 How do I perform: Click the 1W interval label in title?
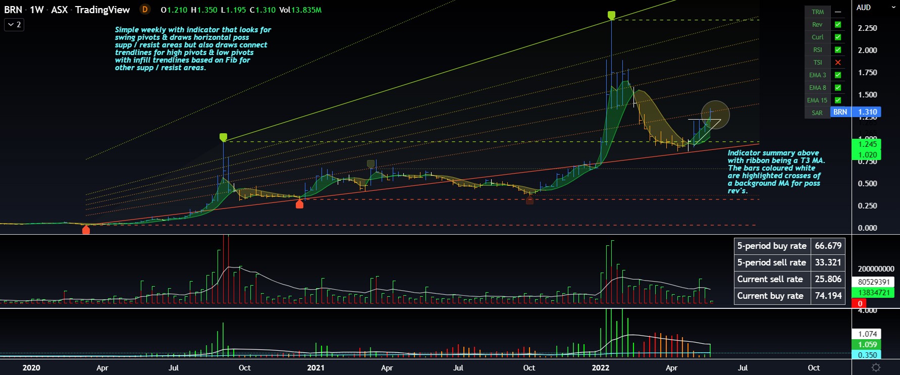36,10
